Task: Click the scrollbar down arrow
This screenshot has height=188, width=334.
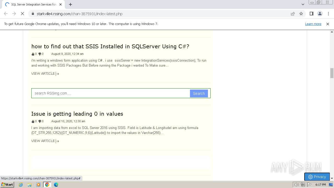Action: [332, 179]
